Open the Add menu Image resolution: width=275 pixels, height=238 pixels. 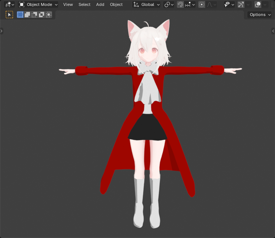100,4
